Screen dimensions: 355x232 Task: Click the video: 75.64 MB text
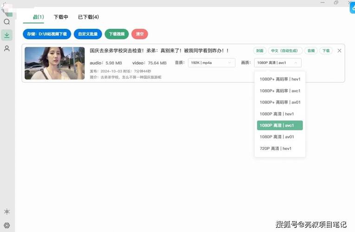coord(149,63)
